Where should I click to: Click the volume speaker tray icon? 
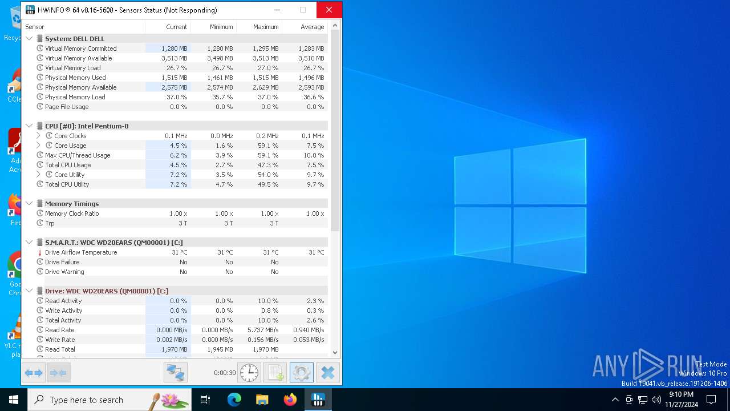click(x=656, y=400)
